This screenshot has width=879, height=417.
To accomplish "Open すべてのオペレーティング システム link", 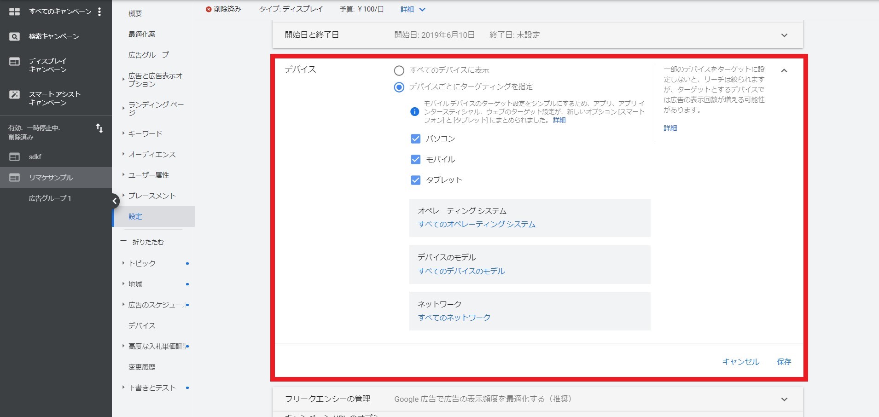I will [477, 225].
